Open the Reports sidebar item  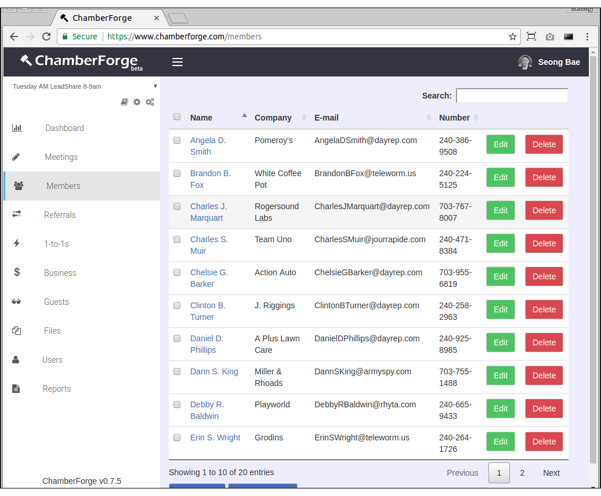(x=57, y=389)
